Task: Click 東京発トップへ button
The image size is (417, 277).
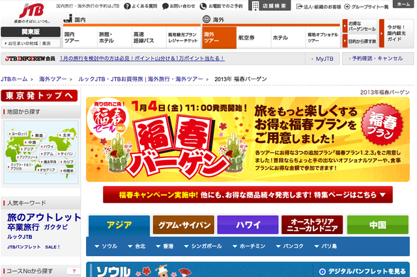Action: 39,96
